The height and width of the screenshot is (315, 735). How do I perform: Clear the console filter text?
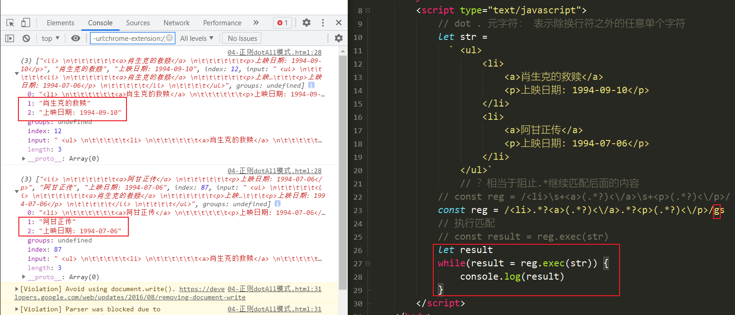[169, 38]
